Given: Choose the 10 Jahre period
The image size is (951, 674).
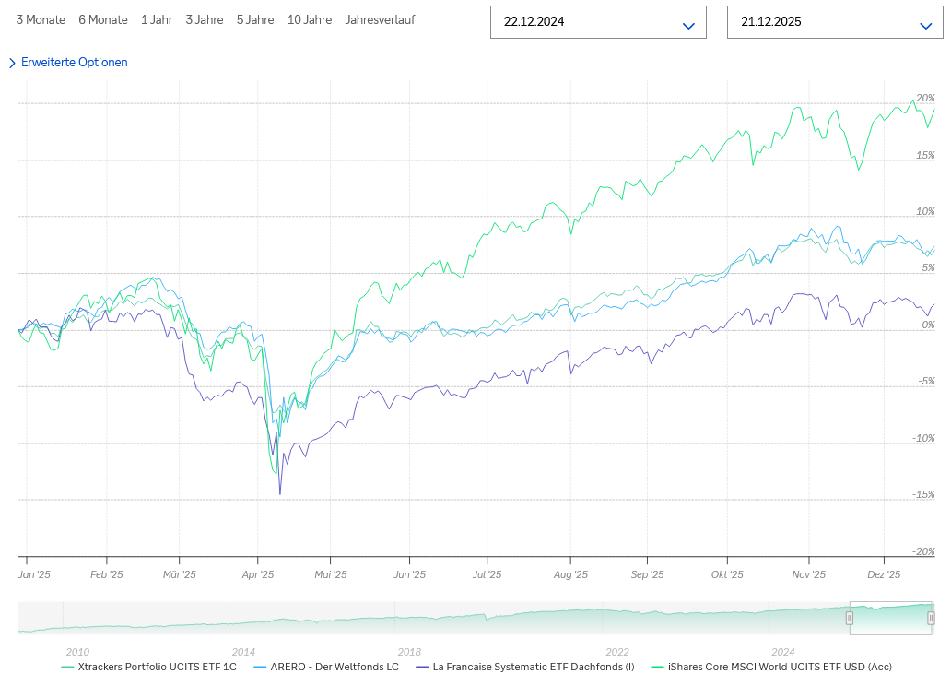Looking at the screenshot, I should (310, 20).
